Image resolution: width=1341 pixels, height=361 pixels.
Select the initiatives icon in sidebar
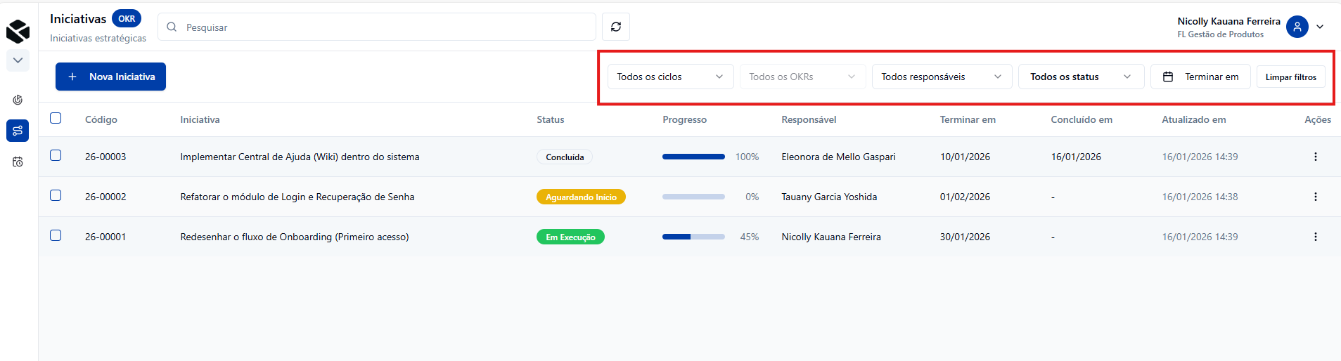click(x=18, y=131)
